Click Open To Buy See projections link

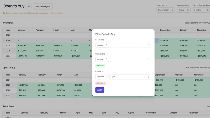coord(198,68)
